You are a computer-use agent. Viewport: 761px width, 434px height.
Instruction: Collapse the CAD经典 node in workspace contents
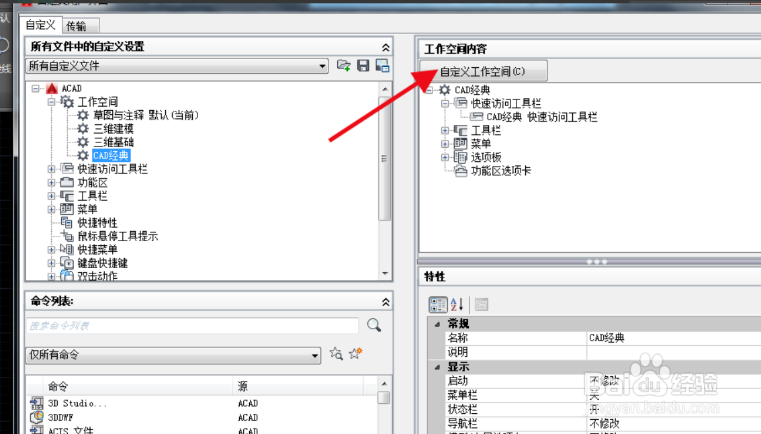click(429, 90)
